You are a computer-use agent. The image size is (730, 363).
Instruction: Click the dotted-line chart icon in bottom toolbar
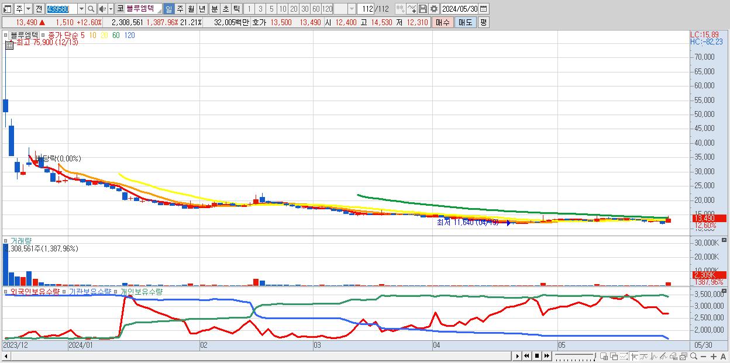[624, 356]
